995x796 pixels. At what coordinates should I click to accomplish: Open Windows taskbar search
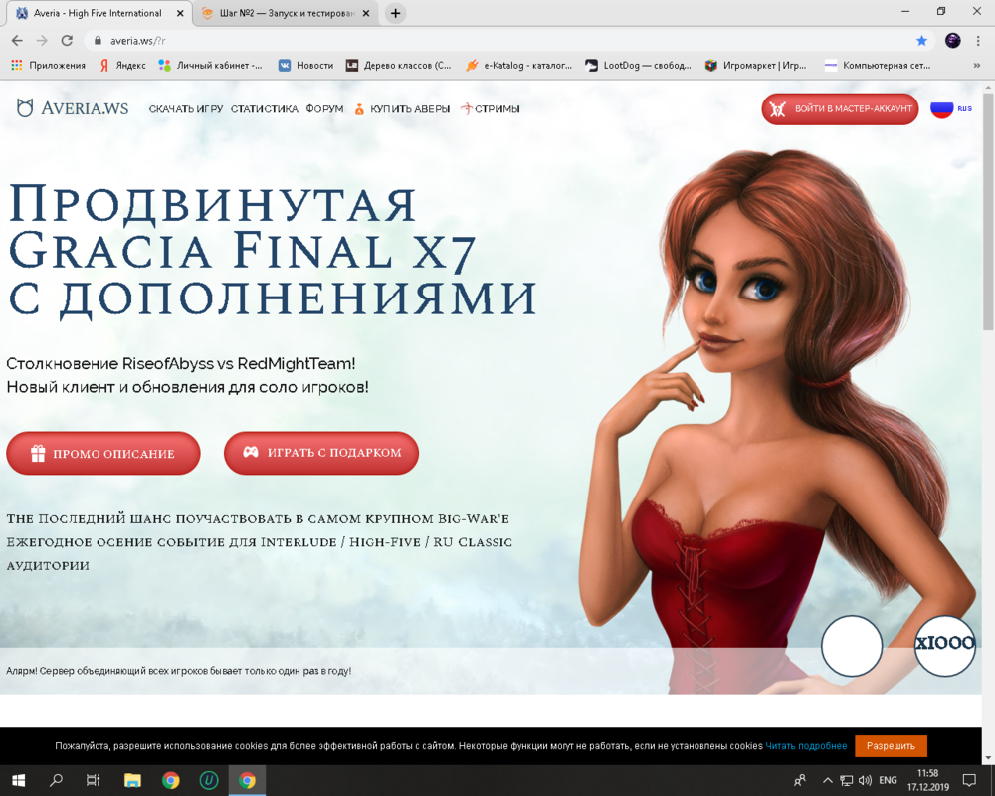click(x=55, y=780)
